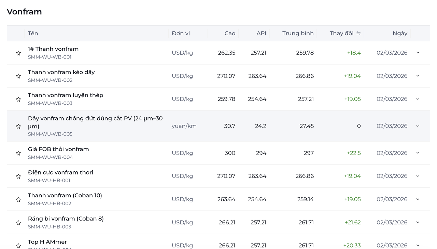Click the yuan/km unit cell
Screen dimensions: 437x249
pos(184,126)
